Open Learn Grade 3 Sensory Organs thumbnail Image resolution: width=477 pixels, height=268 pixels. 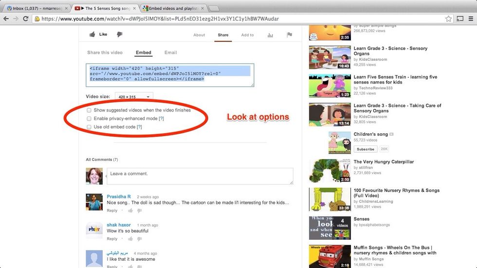point(330,57)
